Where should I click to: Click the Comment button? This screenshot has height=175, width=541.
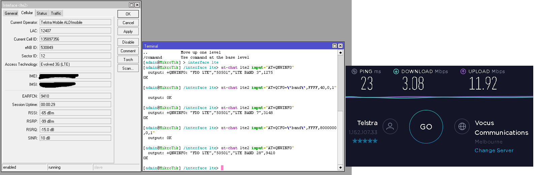pyautogui.click(x=128, y=51)
